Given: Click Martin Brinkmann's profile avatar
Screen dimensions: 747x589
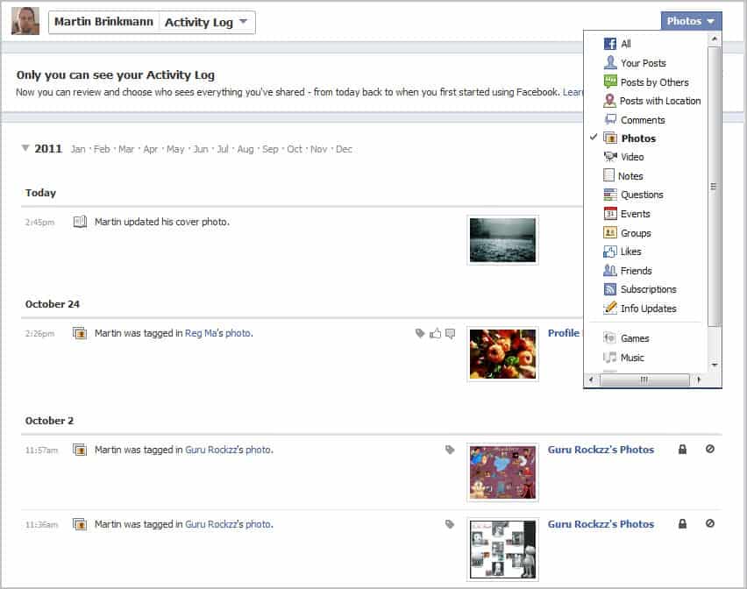Looking at the screenshot, I should pyautogui.click(x=25, y=21).
